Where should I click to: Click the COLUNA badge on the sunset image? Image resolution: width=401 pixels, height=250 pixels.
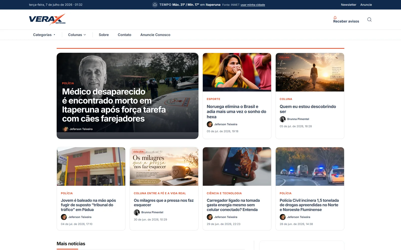coord(284,57)
